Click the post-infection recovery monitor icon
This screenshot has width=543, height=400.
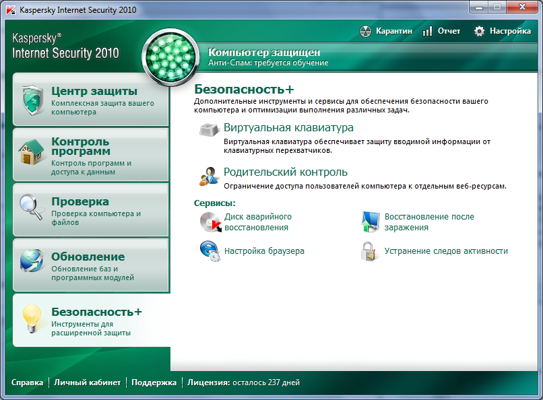click(x=371, y=222)
